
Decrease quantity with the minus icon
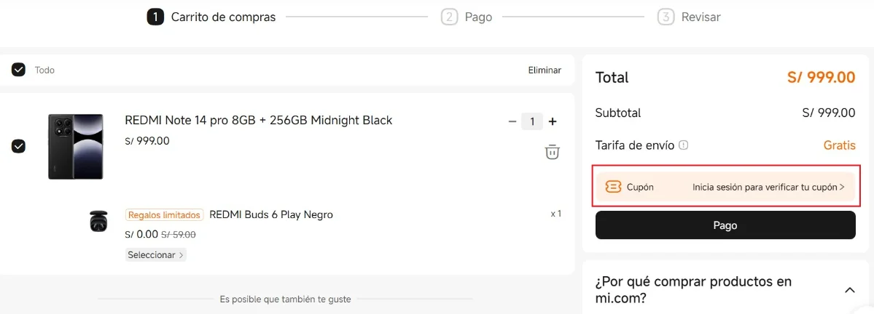(512, 121)
